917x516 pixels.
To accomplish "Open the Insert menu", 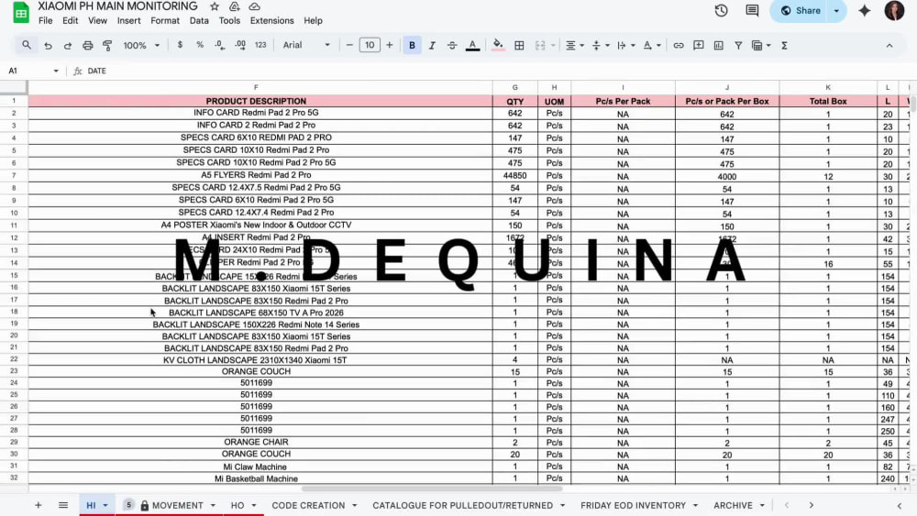I will pyautogui.click(x=128, y=20).
